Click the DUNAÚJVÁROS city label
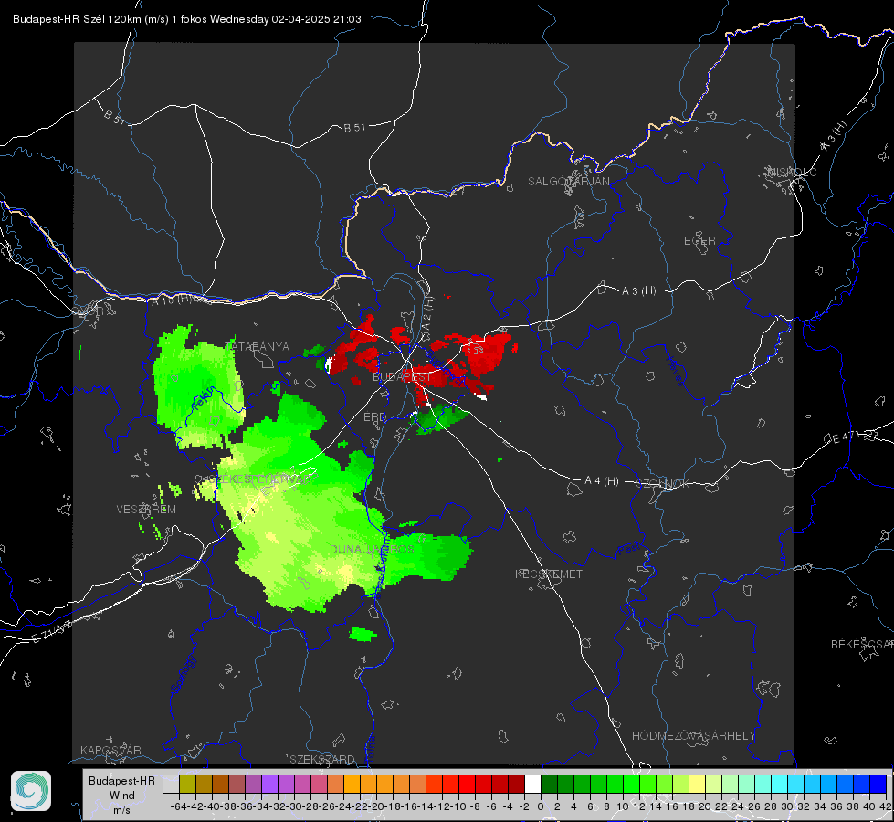The width and height of the screenshot is (894, 822). (372, 549)
